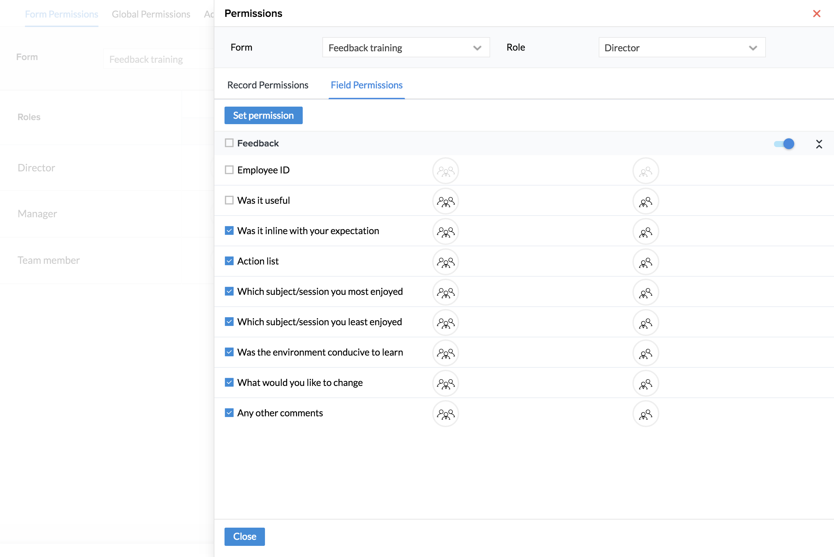Screen dimensions: 834x557
Task: Check the Employee ID checkbox
Action: tap(229, 170)
